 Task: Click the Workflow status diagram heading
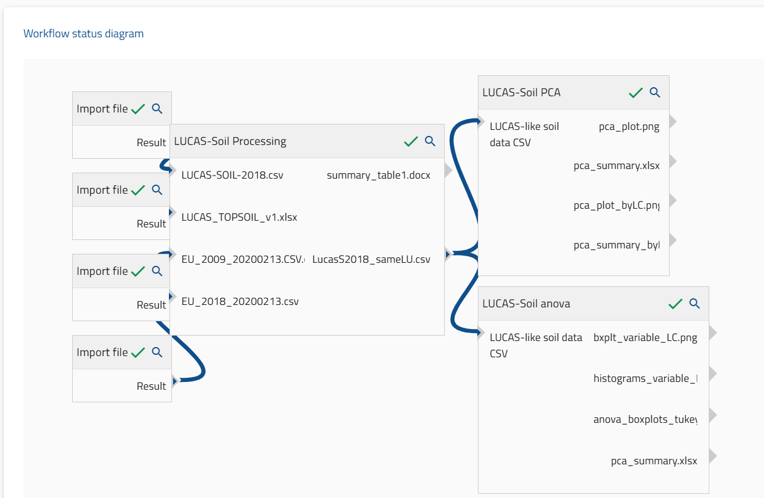click(x=84, y=33)
